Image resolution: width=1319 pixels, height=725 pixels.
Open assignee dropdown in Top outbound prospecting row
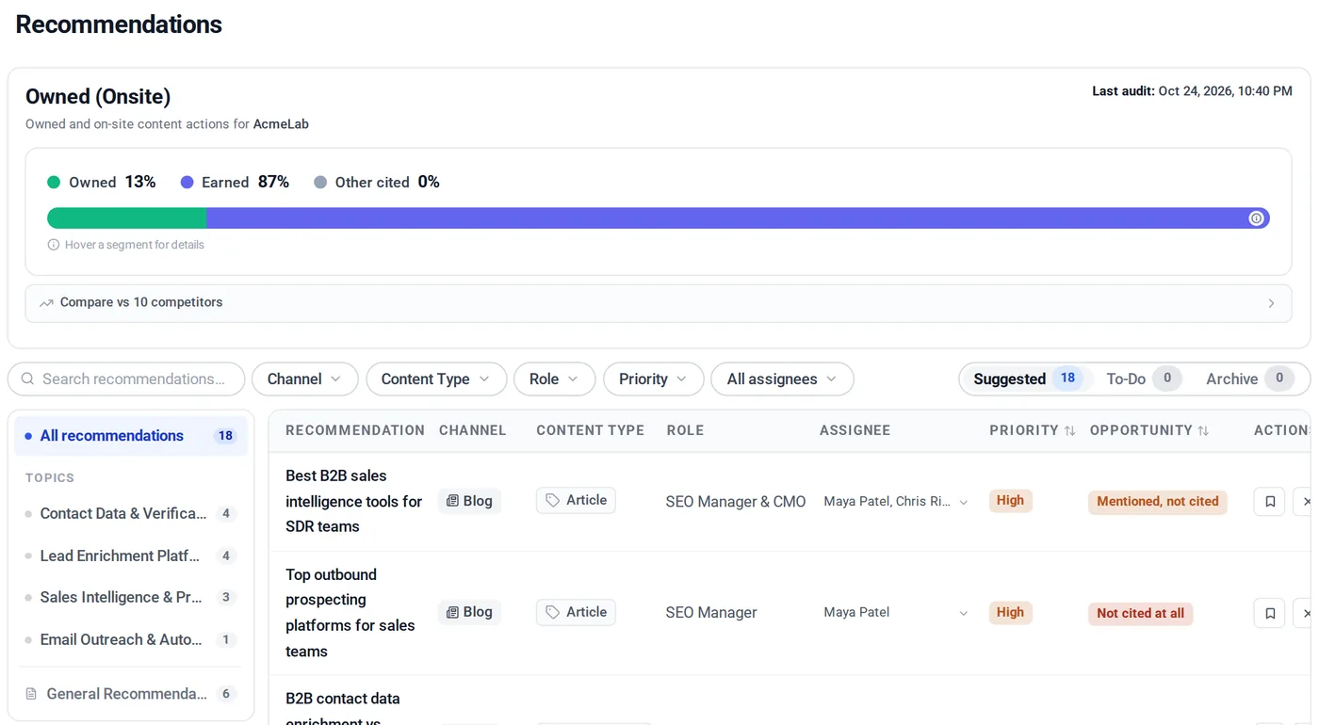click(895, 613)
